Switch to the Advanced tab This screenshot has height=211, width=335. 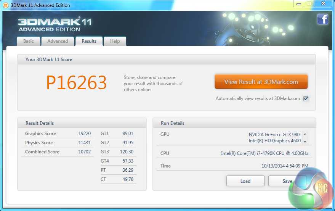click(x=58, y=41)
